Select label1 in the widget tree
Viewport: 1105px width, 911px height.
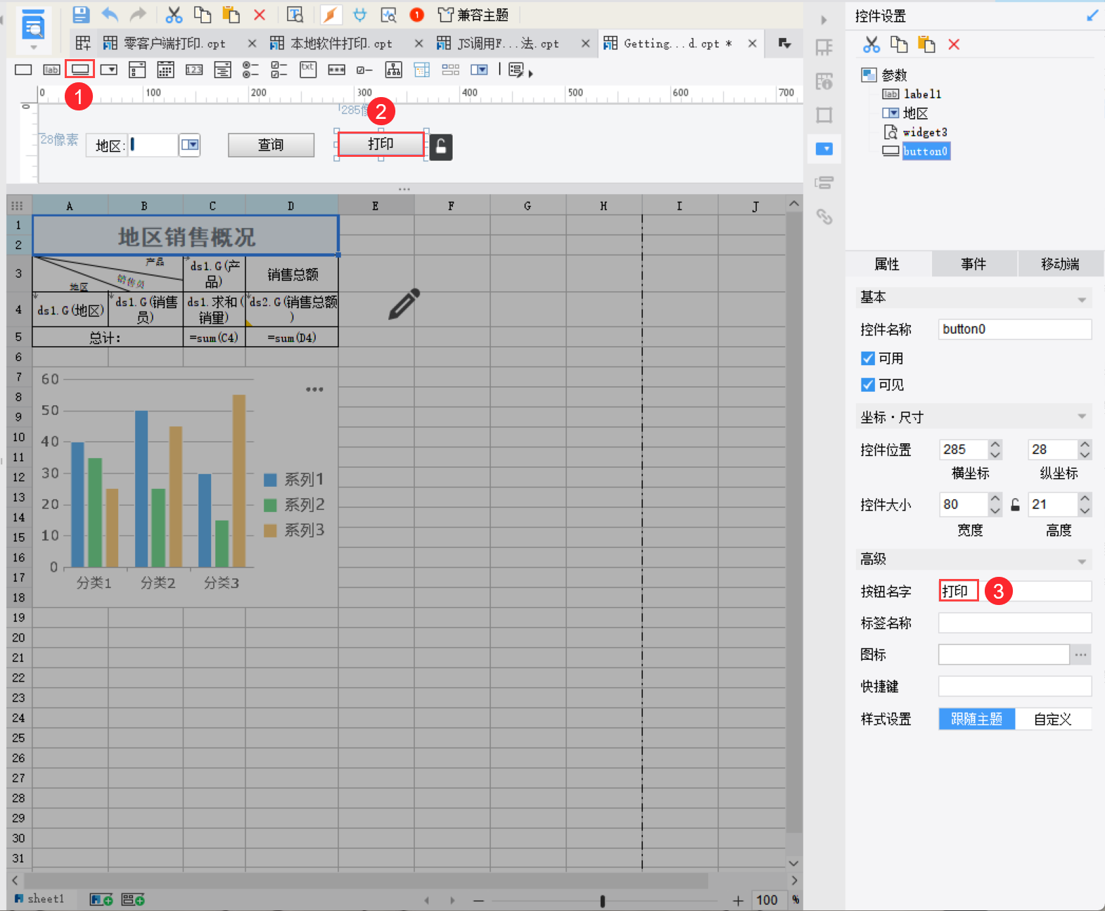pyautogui.click(x=922, y=94)
